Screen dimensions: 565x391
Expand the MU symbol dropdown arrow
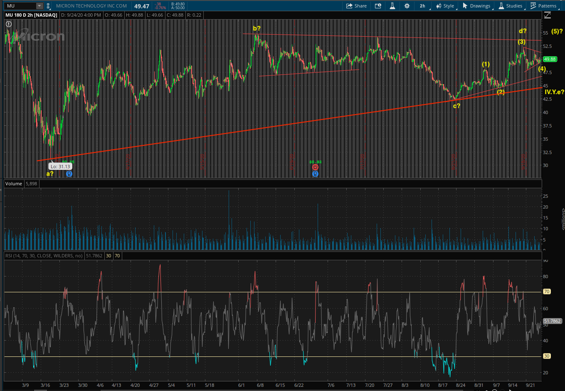39,6
